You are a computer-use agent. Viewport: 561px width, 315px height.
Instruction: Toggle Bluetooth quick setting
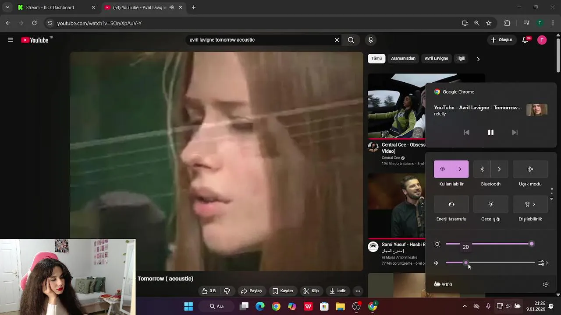point(482,169)
